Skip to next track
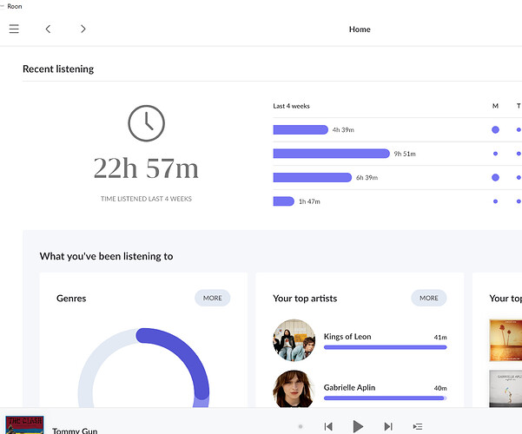This screenshot has width=522, height=434. [388, 426]
